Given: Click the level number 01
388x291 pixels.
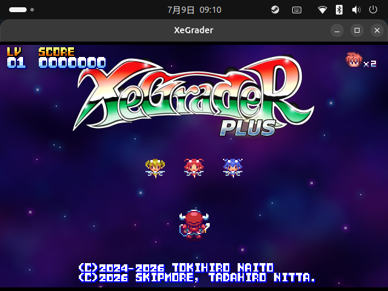Looking at the screenshot, I should [x=16, y=62].
